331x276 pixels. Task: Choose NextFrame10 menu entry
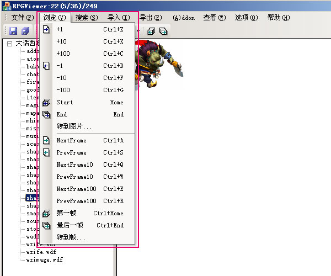coord(87,164)
